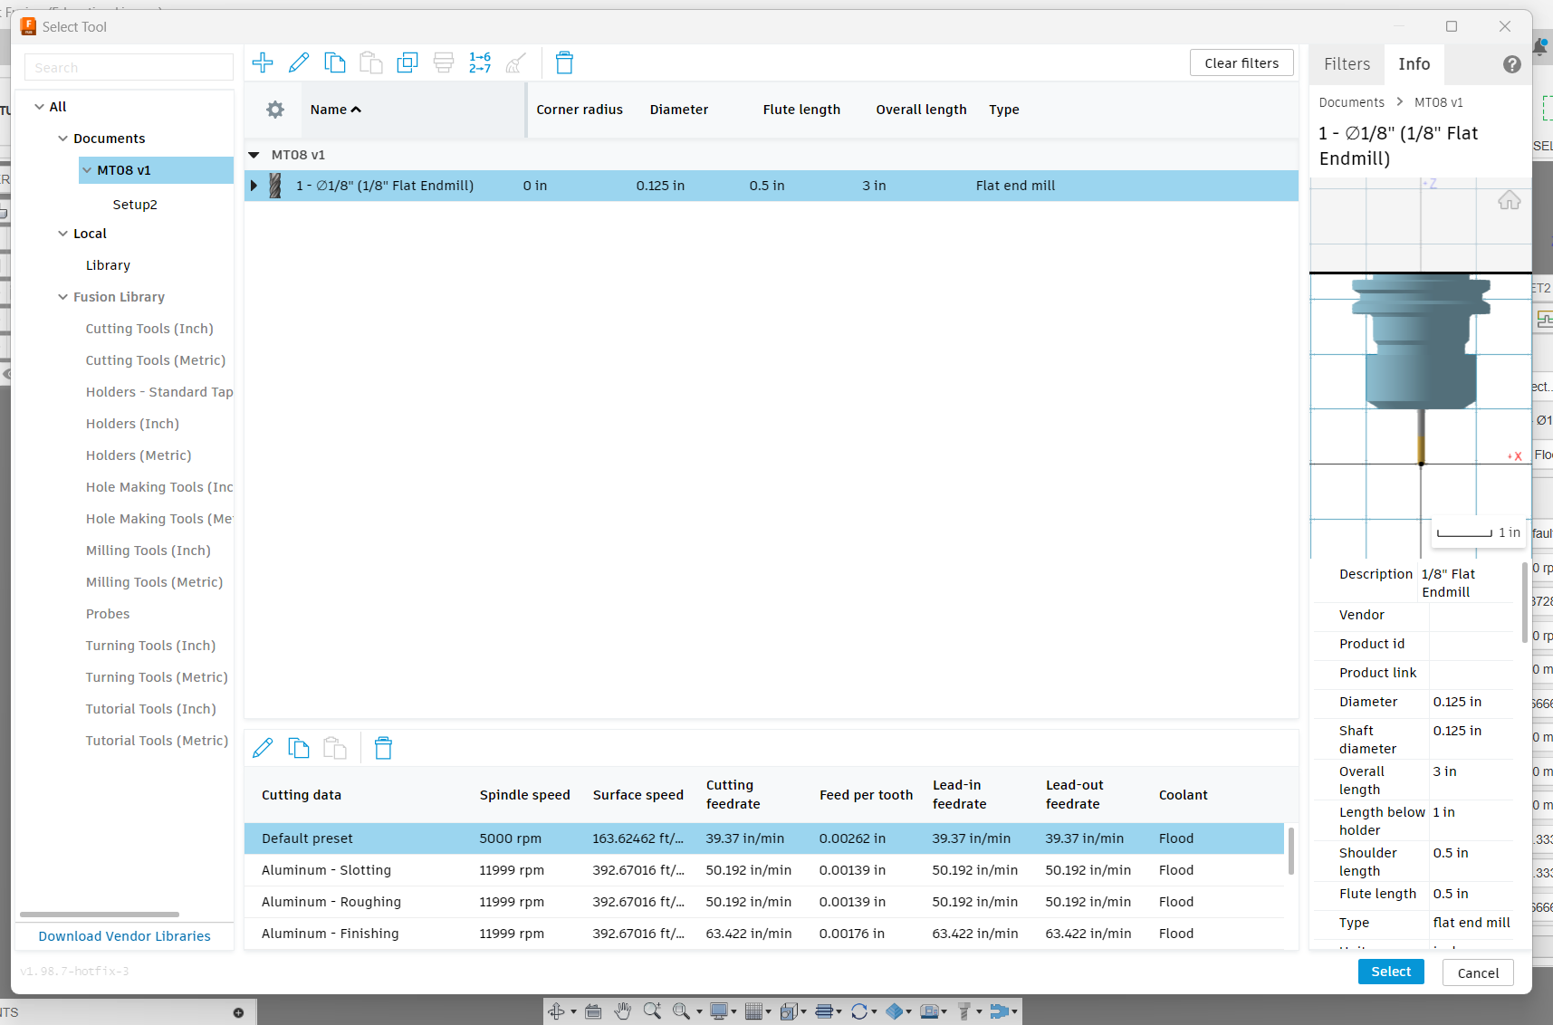Select Milling Tools (Inch) library

pyautogui.click(x=148, y=551)
